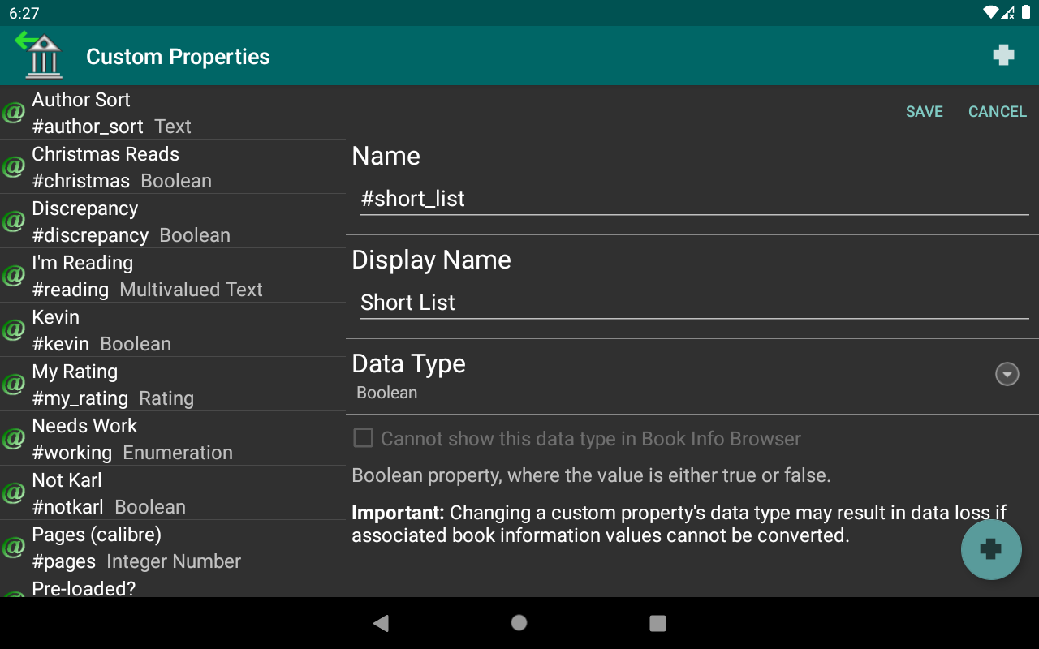The width and height of the screenshot is (1039, 649).
Task: Click the @ icon next to Kevin
Action: click(x=13, y=331)
